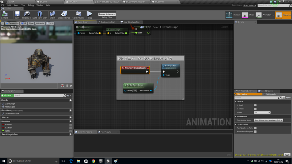Pause the preview playback
292x164 pixels.
66,86
